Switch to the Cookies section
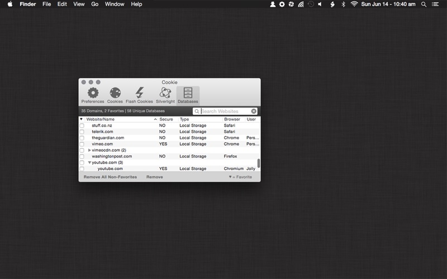Image resolution: width=447 pixels, height=279 pixels. (x=115, y=93)
